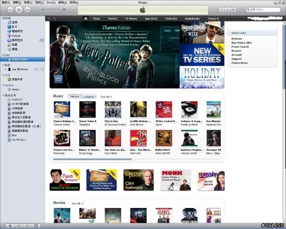Click the Play button
Image resolution: width=286 pixels, height=229 pixels.
[19, 9]
